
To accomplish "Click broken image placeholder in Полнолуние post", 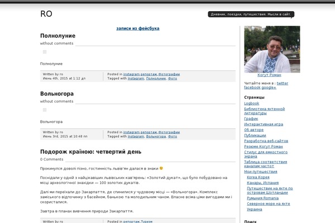I will (x=45, y=52).
